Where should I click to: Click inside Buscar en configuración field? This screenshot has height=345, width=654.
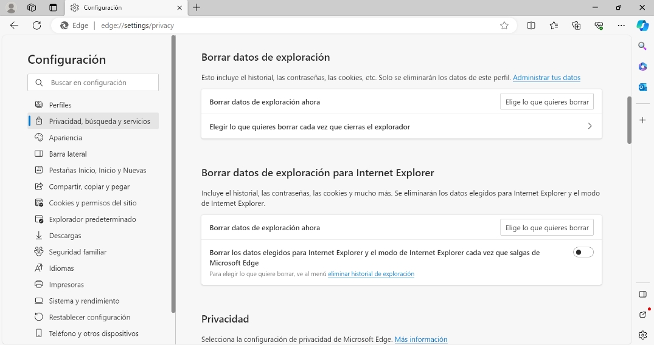point(93,83)
